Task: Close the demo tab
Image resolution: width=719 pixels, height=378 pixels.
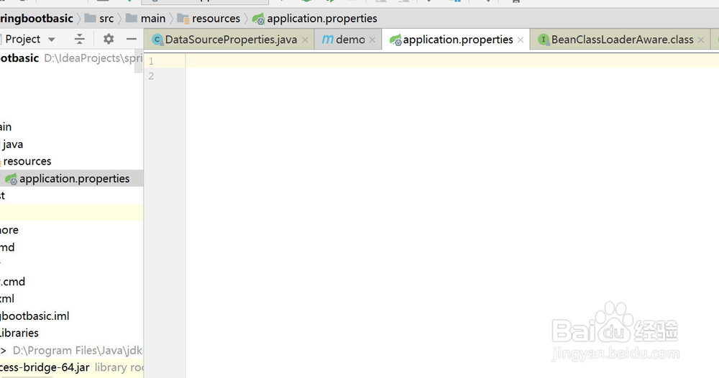Action: (372, 40)
